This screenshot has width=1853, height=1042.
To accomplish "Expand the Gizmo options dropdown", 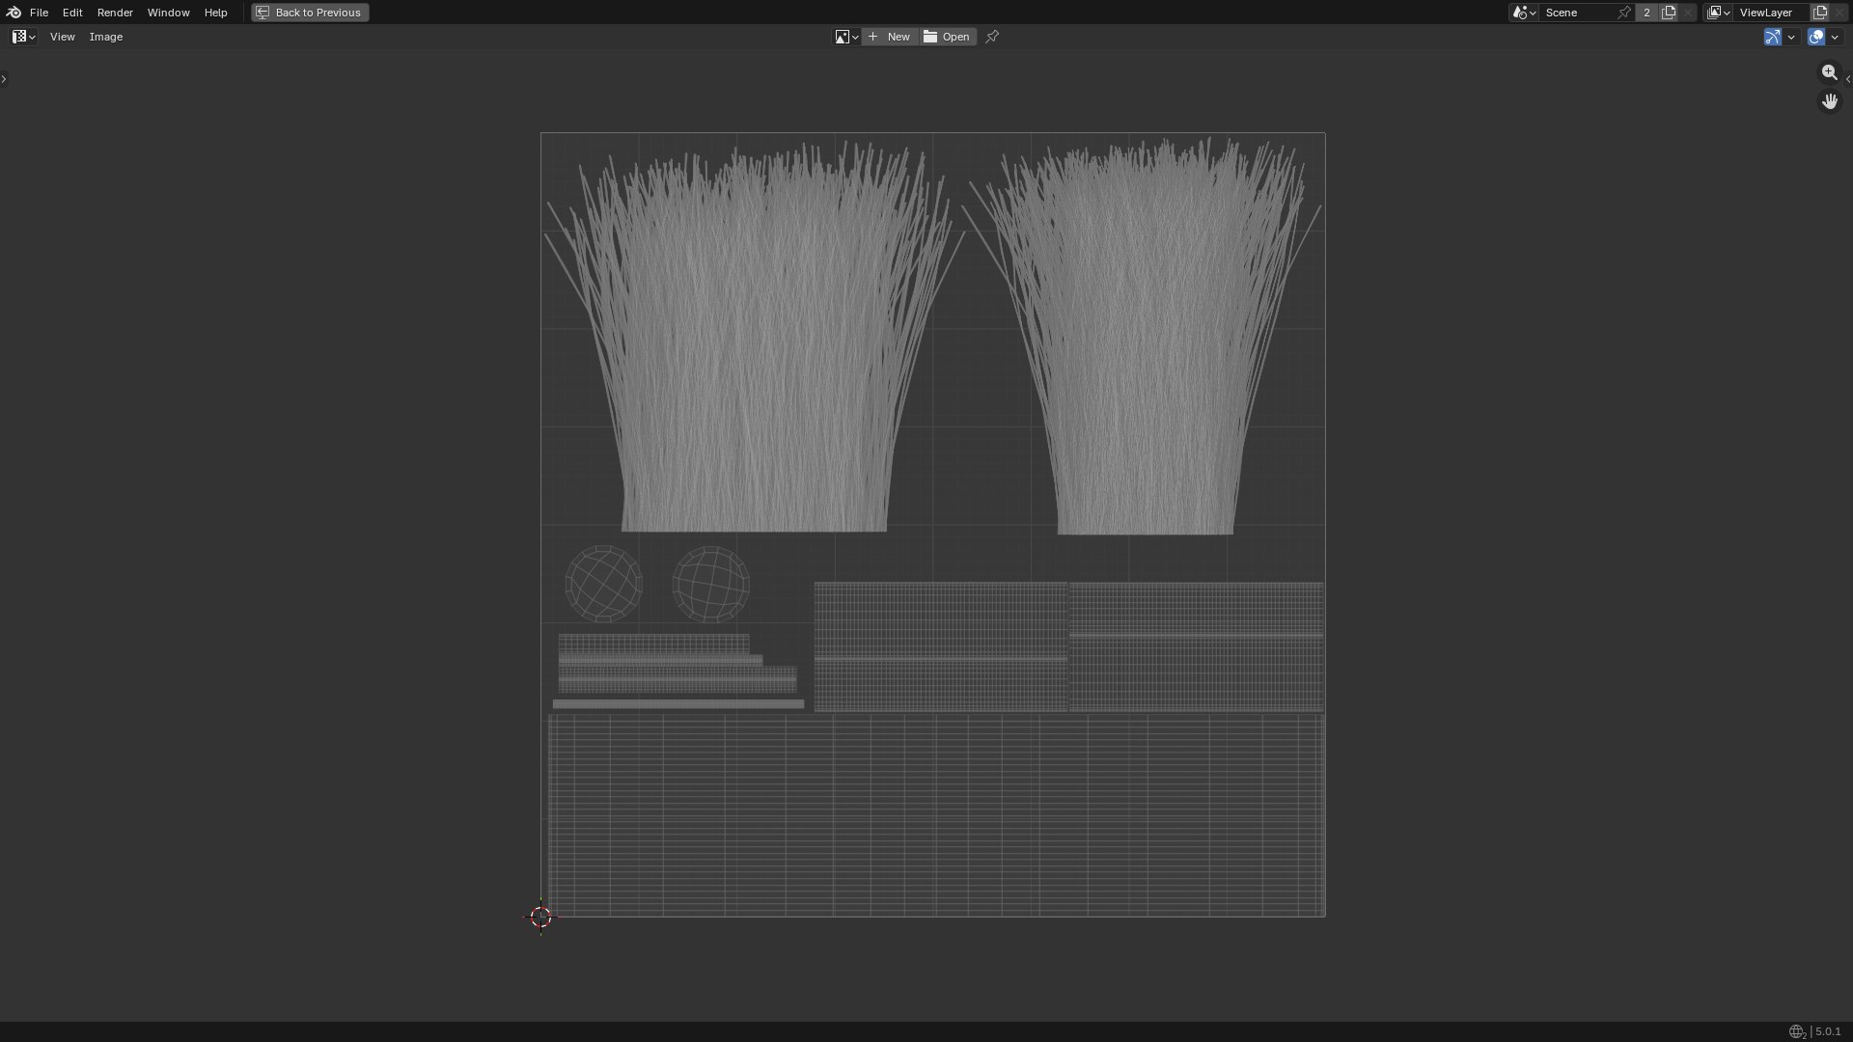I will [x=1791, y=37].
